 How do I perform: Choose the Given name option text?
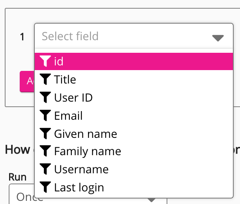pyautogui.click(x=86, y=134)
